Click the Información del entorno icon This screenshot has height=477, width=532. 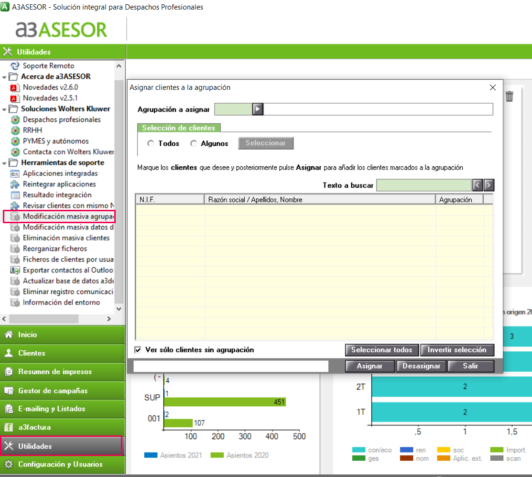[15, 303]
